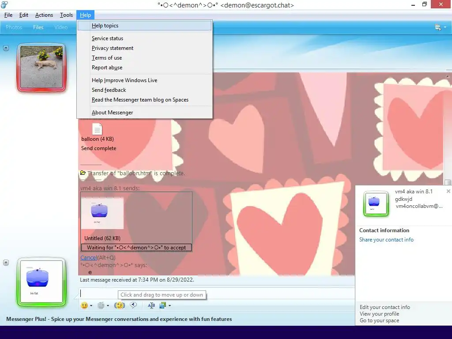Click the Messenger butterfly icon in title bar
This screenshot has height=339, width=452.
point(4,4)
